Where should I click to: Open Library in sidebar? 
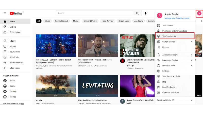click(x=15, y=41)
